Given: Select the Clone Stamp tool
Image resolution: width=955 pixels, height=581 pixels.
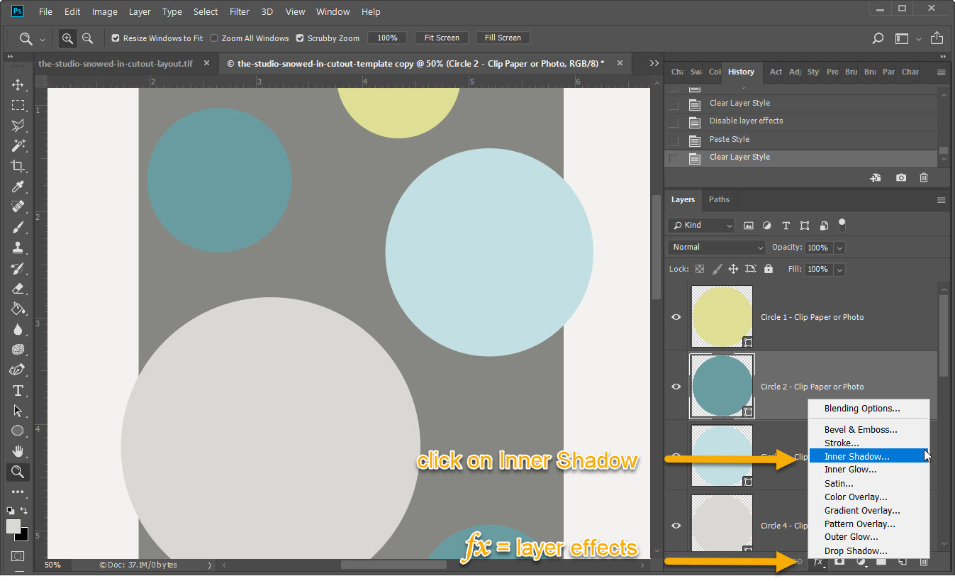Looking at the screenshot, I should click(x=18, y=248).
